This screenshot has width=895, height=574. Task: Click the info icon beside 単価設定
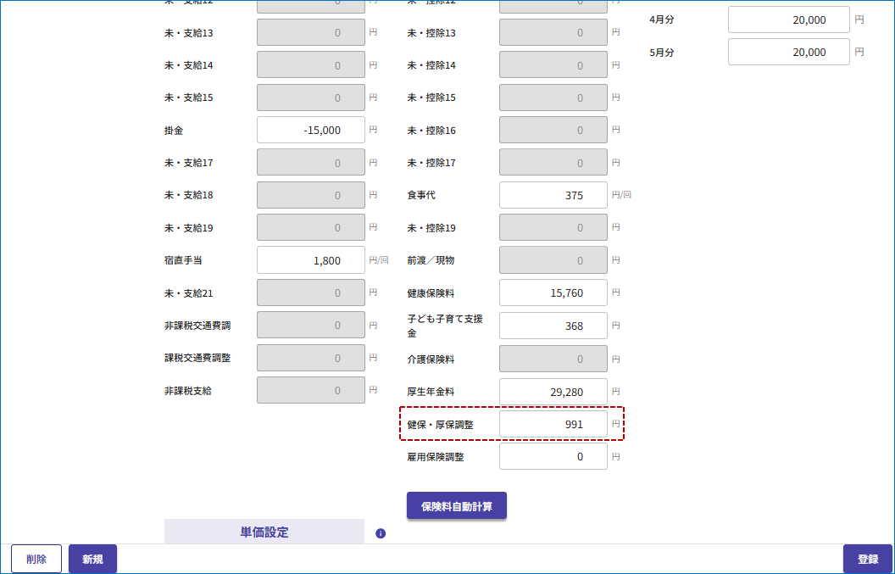[x=381, y=533]
